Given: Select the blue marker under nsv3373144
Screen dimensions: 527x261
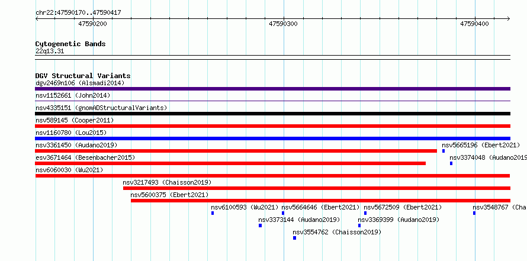Looking at the screenshot, I should pos(260,225).
